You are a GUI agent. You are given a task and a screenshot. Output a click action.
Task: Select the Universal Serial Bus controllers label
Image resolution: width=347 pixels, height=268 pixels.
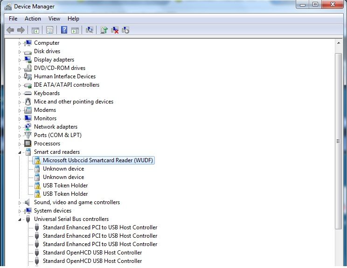71,219
